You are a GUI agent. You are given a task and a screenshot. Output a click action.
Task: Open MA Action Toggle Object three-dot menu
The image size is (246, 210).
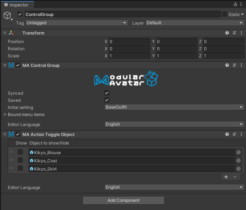coord(241,134)
